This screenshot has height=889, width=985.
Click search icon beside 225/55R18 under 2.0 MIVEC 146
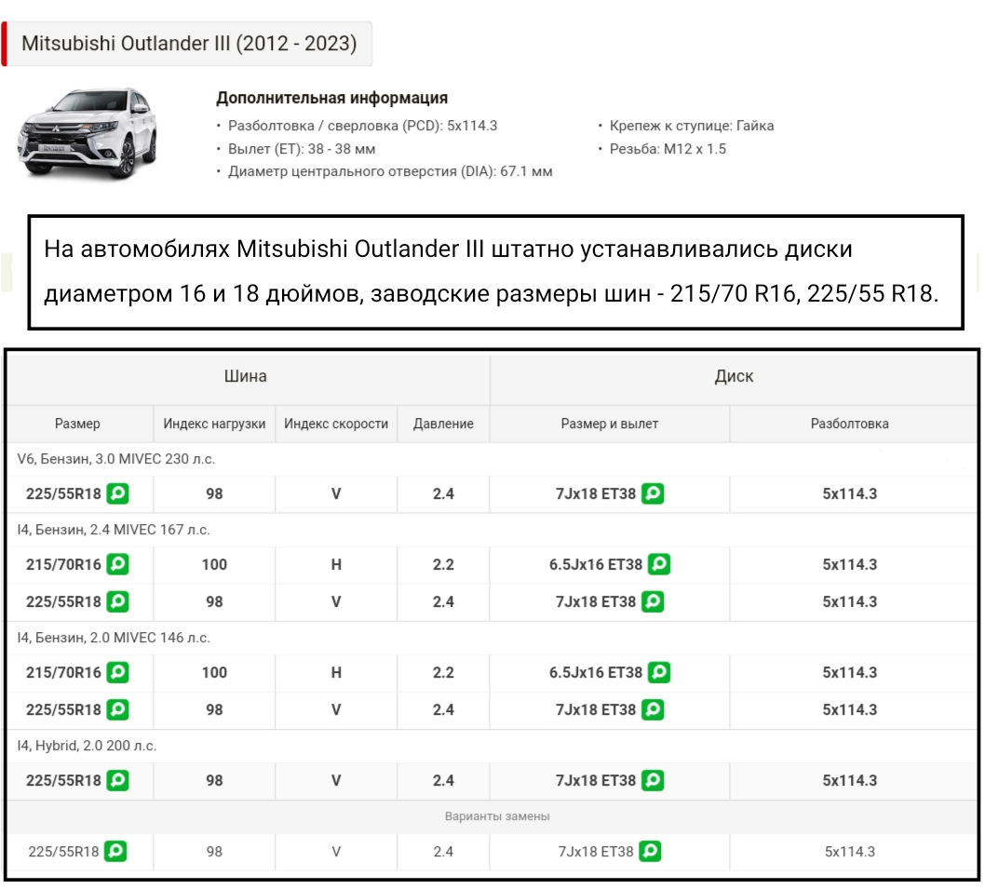tap(117, 710)
